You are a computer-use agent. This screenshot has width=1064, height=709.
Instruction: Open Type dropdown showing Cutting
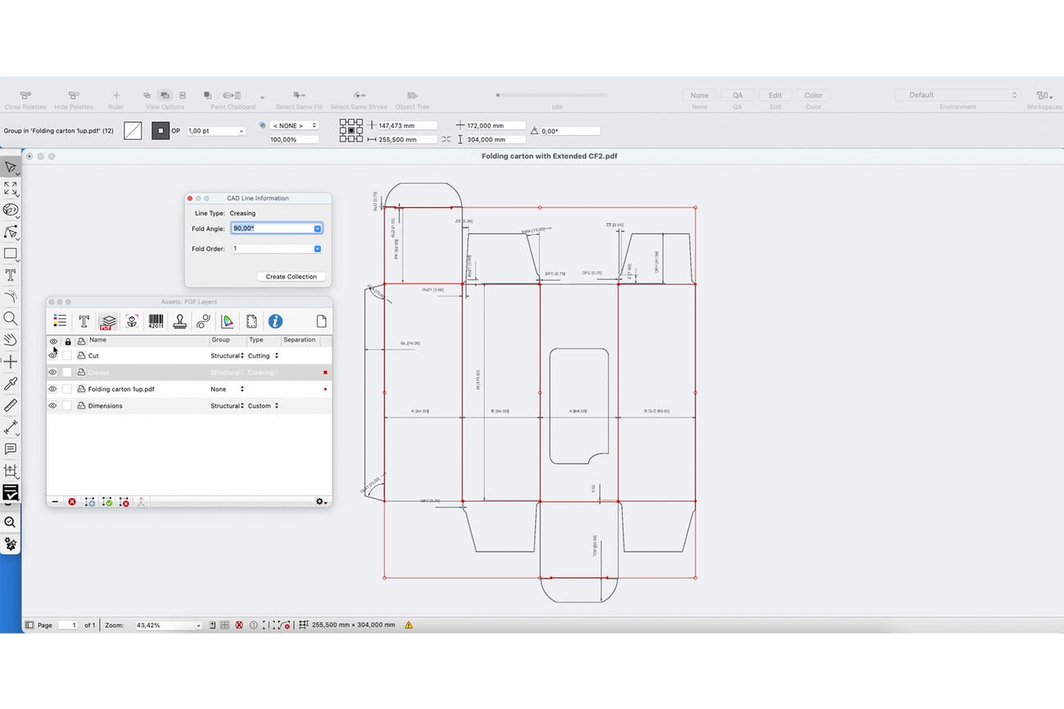pos(264,356)
